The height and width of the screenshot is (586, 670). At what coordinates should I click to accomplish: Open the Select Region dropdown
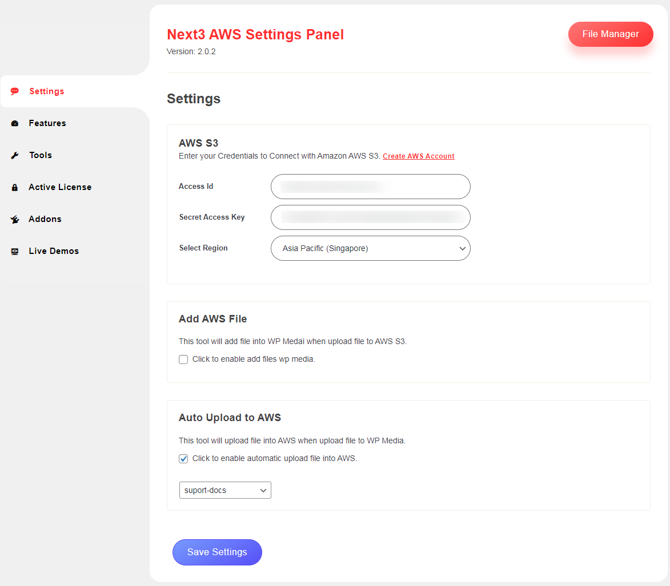(370, 248)
